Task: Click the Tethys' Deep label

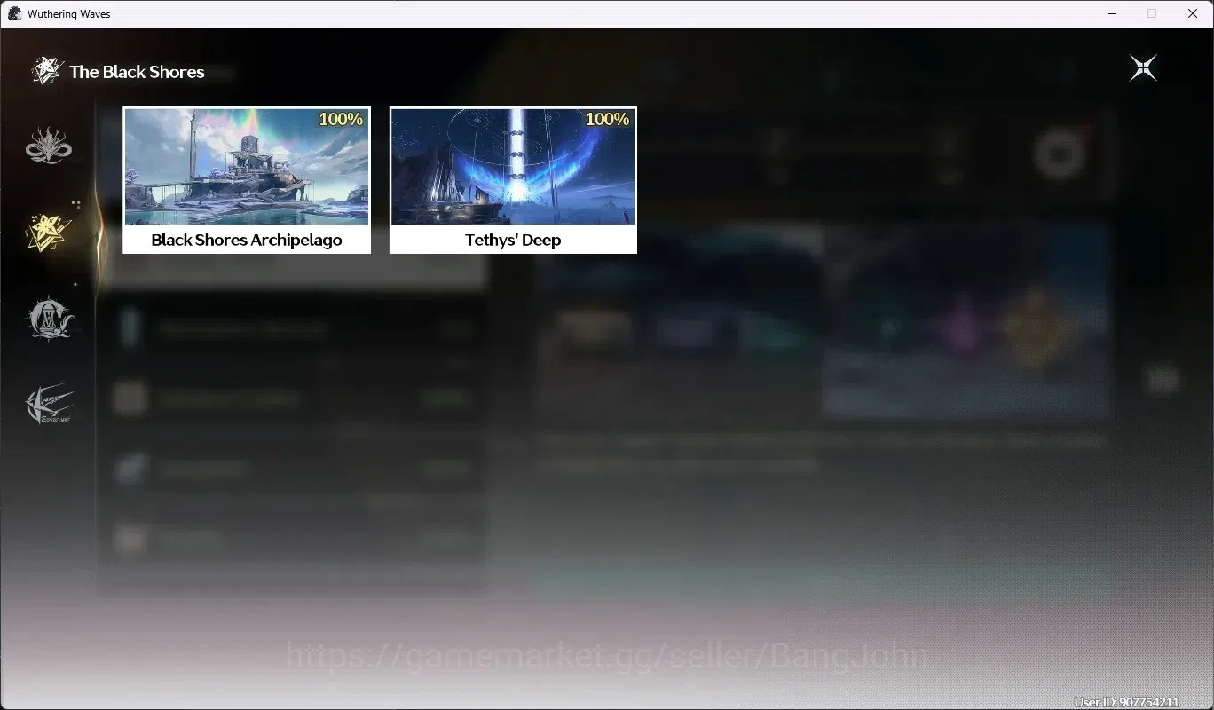Action: click(513, 240)
